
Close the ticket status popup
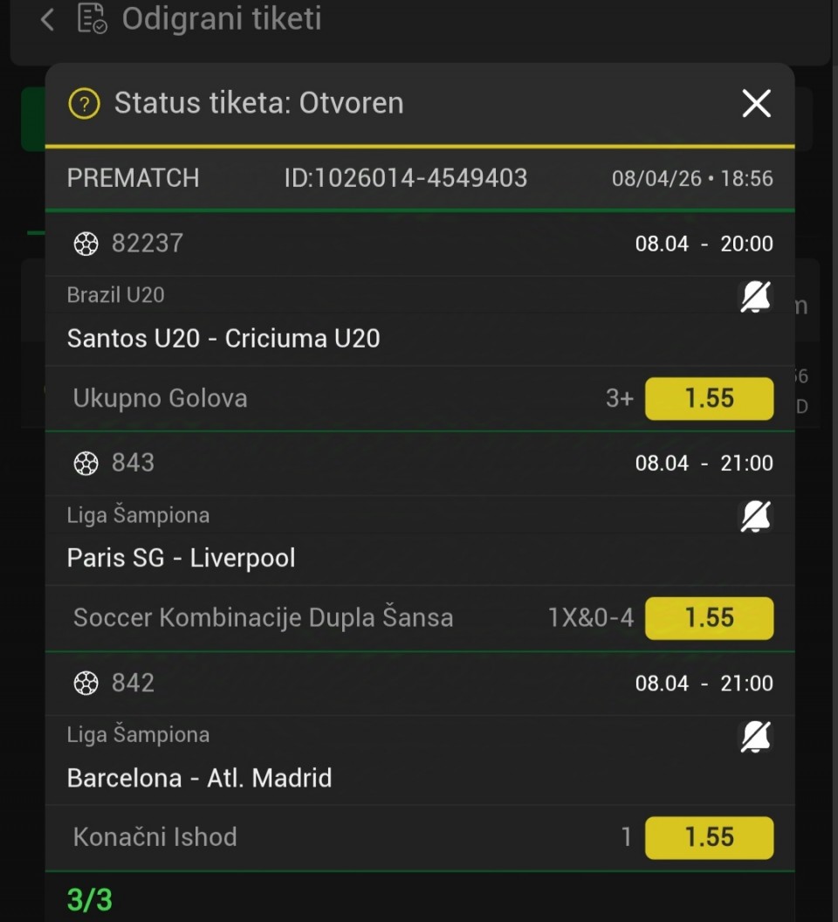pos(756,103)
